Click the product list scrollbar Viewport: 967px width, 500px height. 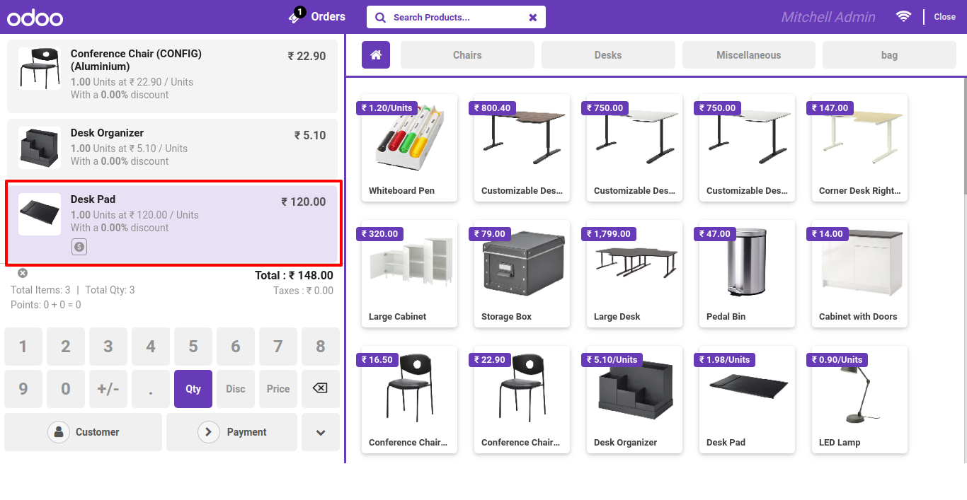(965, 136)
